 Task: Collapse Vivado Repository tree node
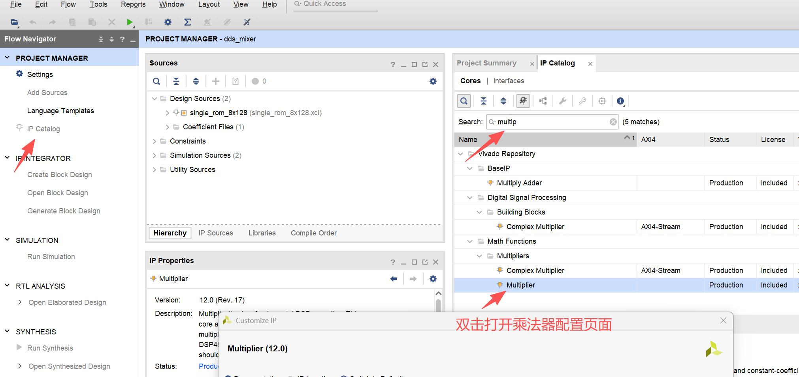(460, 154)
